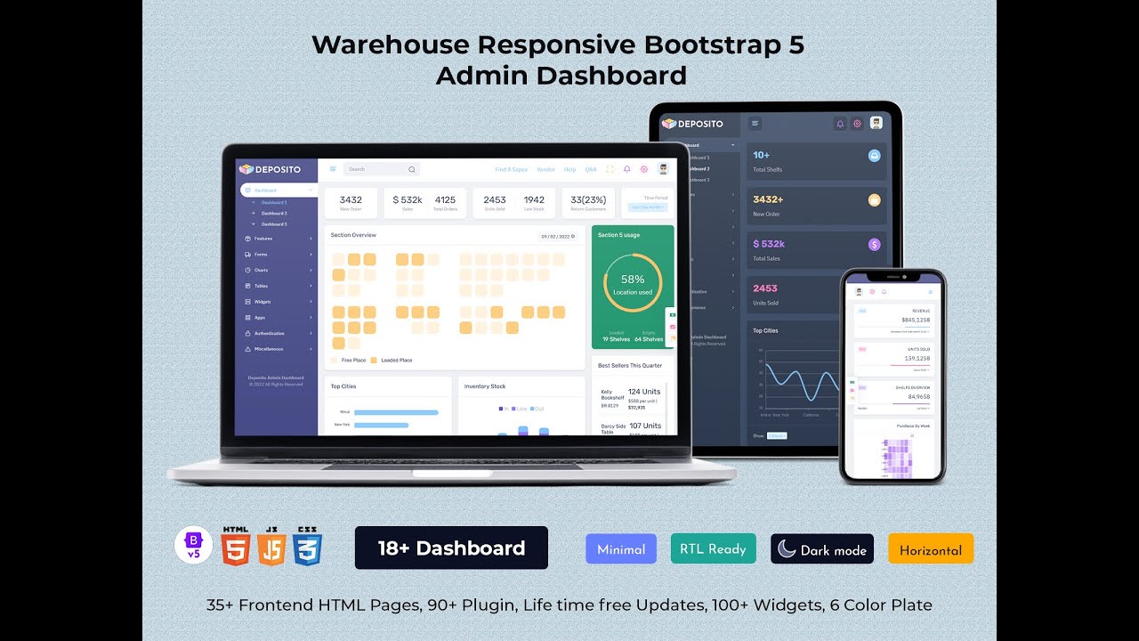This screenshot has width=1139, height=641.
Task: Click the Apps grid icon in the sidebar
Action: coord(247,318)
